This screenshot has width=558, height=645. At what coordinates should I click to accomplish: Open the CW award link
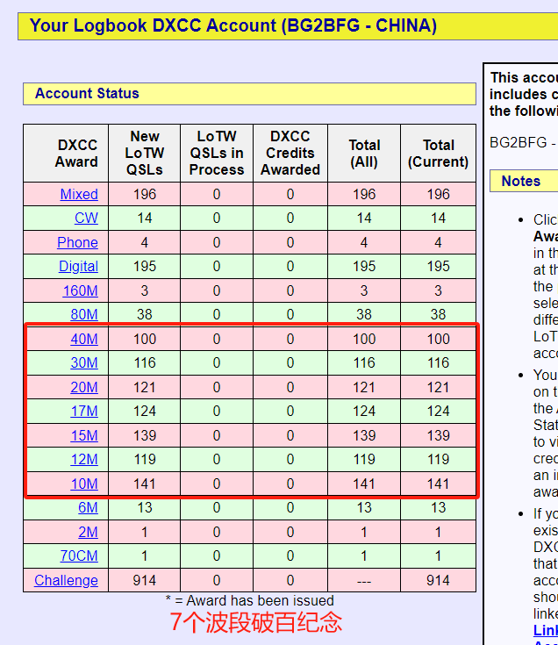(x=86, y=218)
